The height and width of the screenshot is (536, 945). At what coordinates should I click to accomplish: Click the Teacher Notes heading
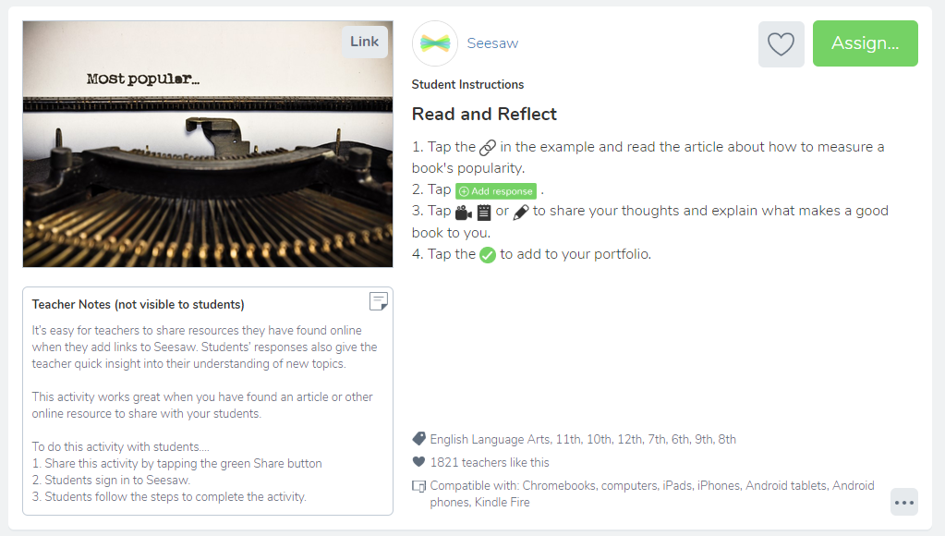[x=138, y=304]
